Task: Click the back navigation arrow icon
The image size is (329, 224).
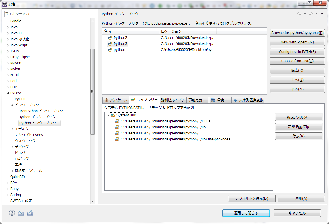Action: tap(299, 14)
